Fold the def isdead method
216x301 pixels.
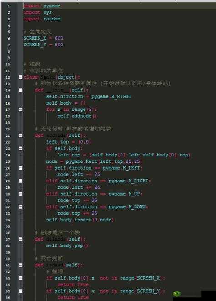(x=20, y=265)
